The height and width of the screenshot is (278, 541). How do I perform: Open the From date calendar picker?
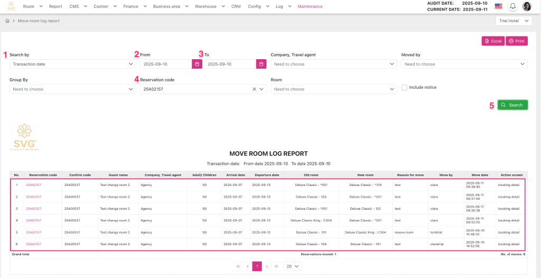pyautogui.click(x=197, y=64)
